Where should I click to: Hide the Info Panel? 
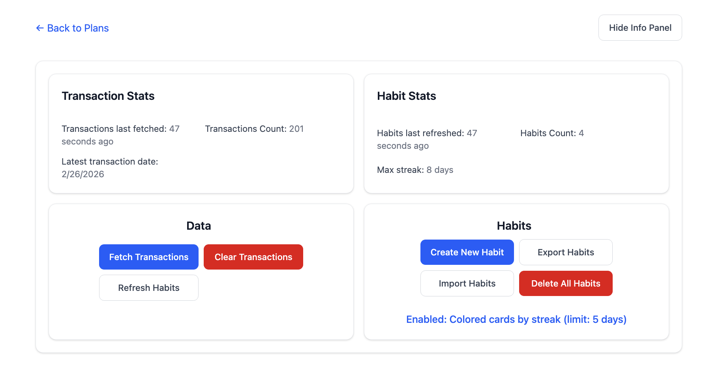coord(640,28)
